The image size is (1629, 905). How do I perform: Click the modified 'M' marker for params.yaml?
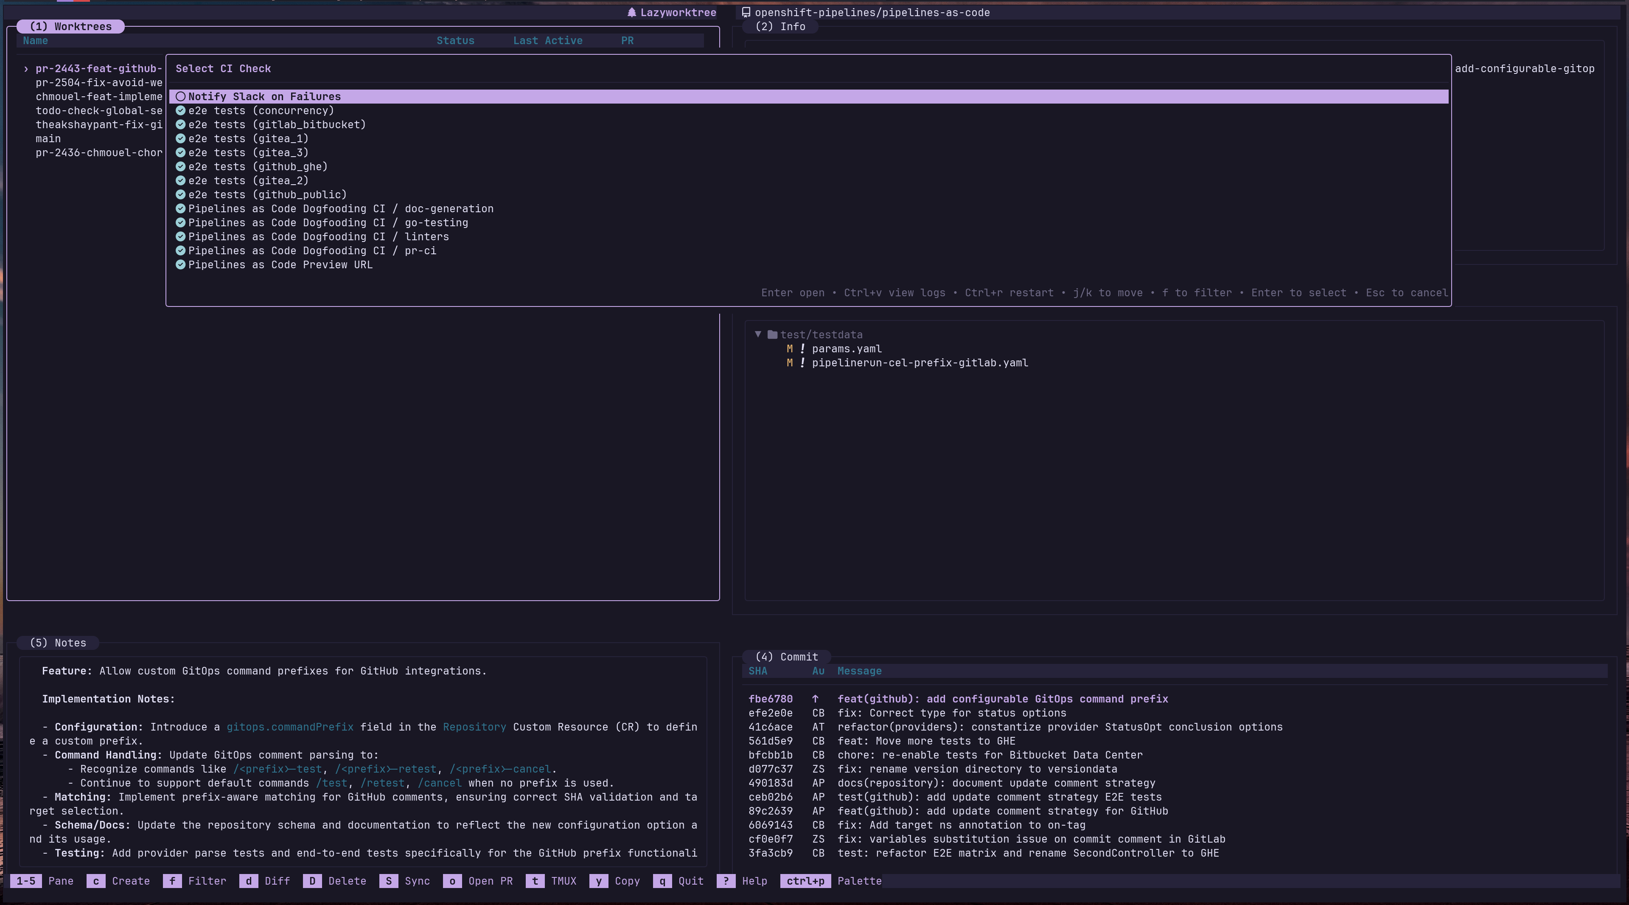[789, 349]
